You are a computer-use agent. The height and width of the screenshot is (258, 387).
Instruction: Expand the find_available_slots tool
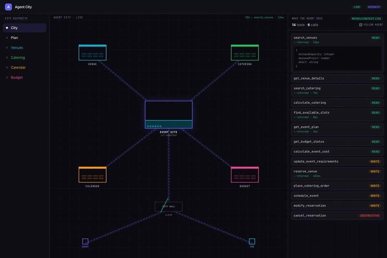(337, 115)
